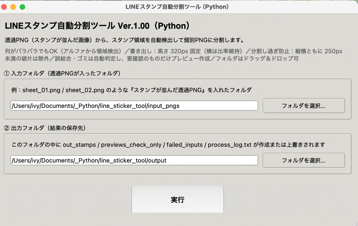This screenshot has height=226, width=358.
Task: Click the window title LINEスタンプ自動分割ツール (Python)
Action: [177, 7]
